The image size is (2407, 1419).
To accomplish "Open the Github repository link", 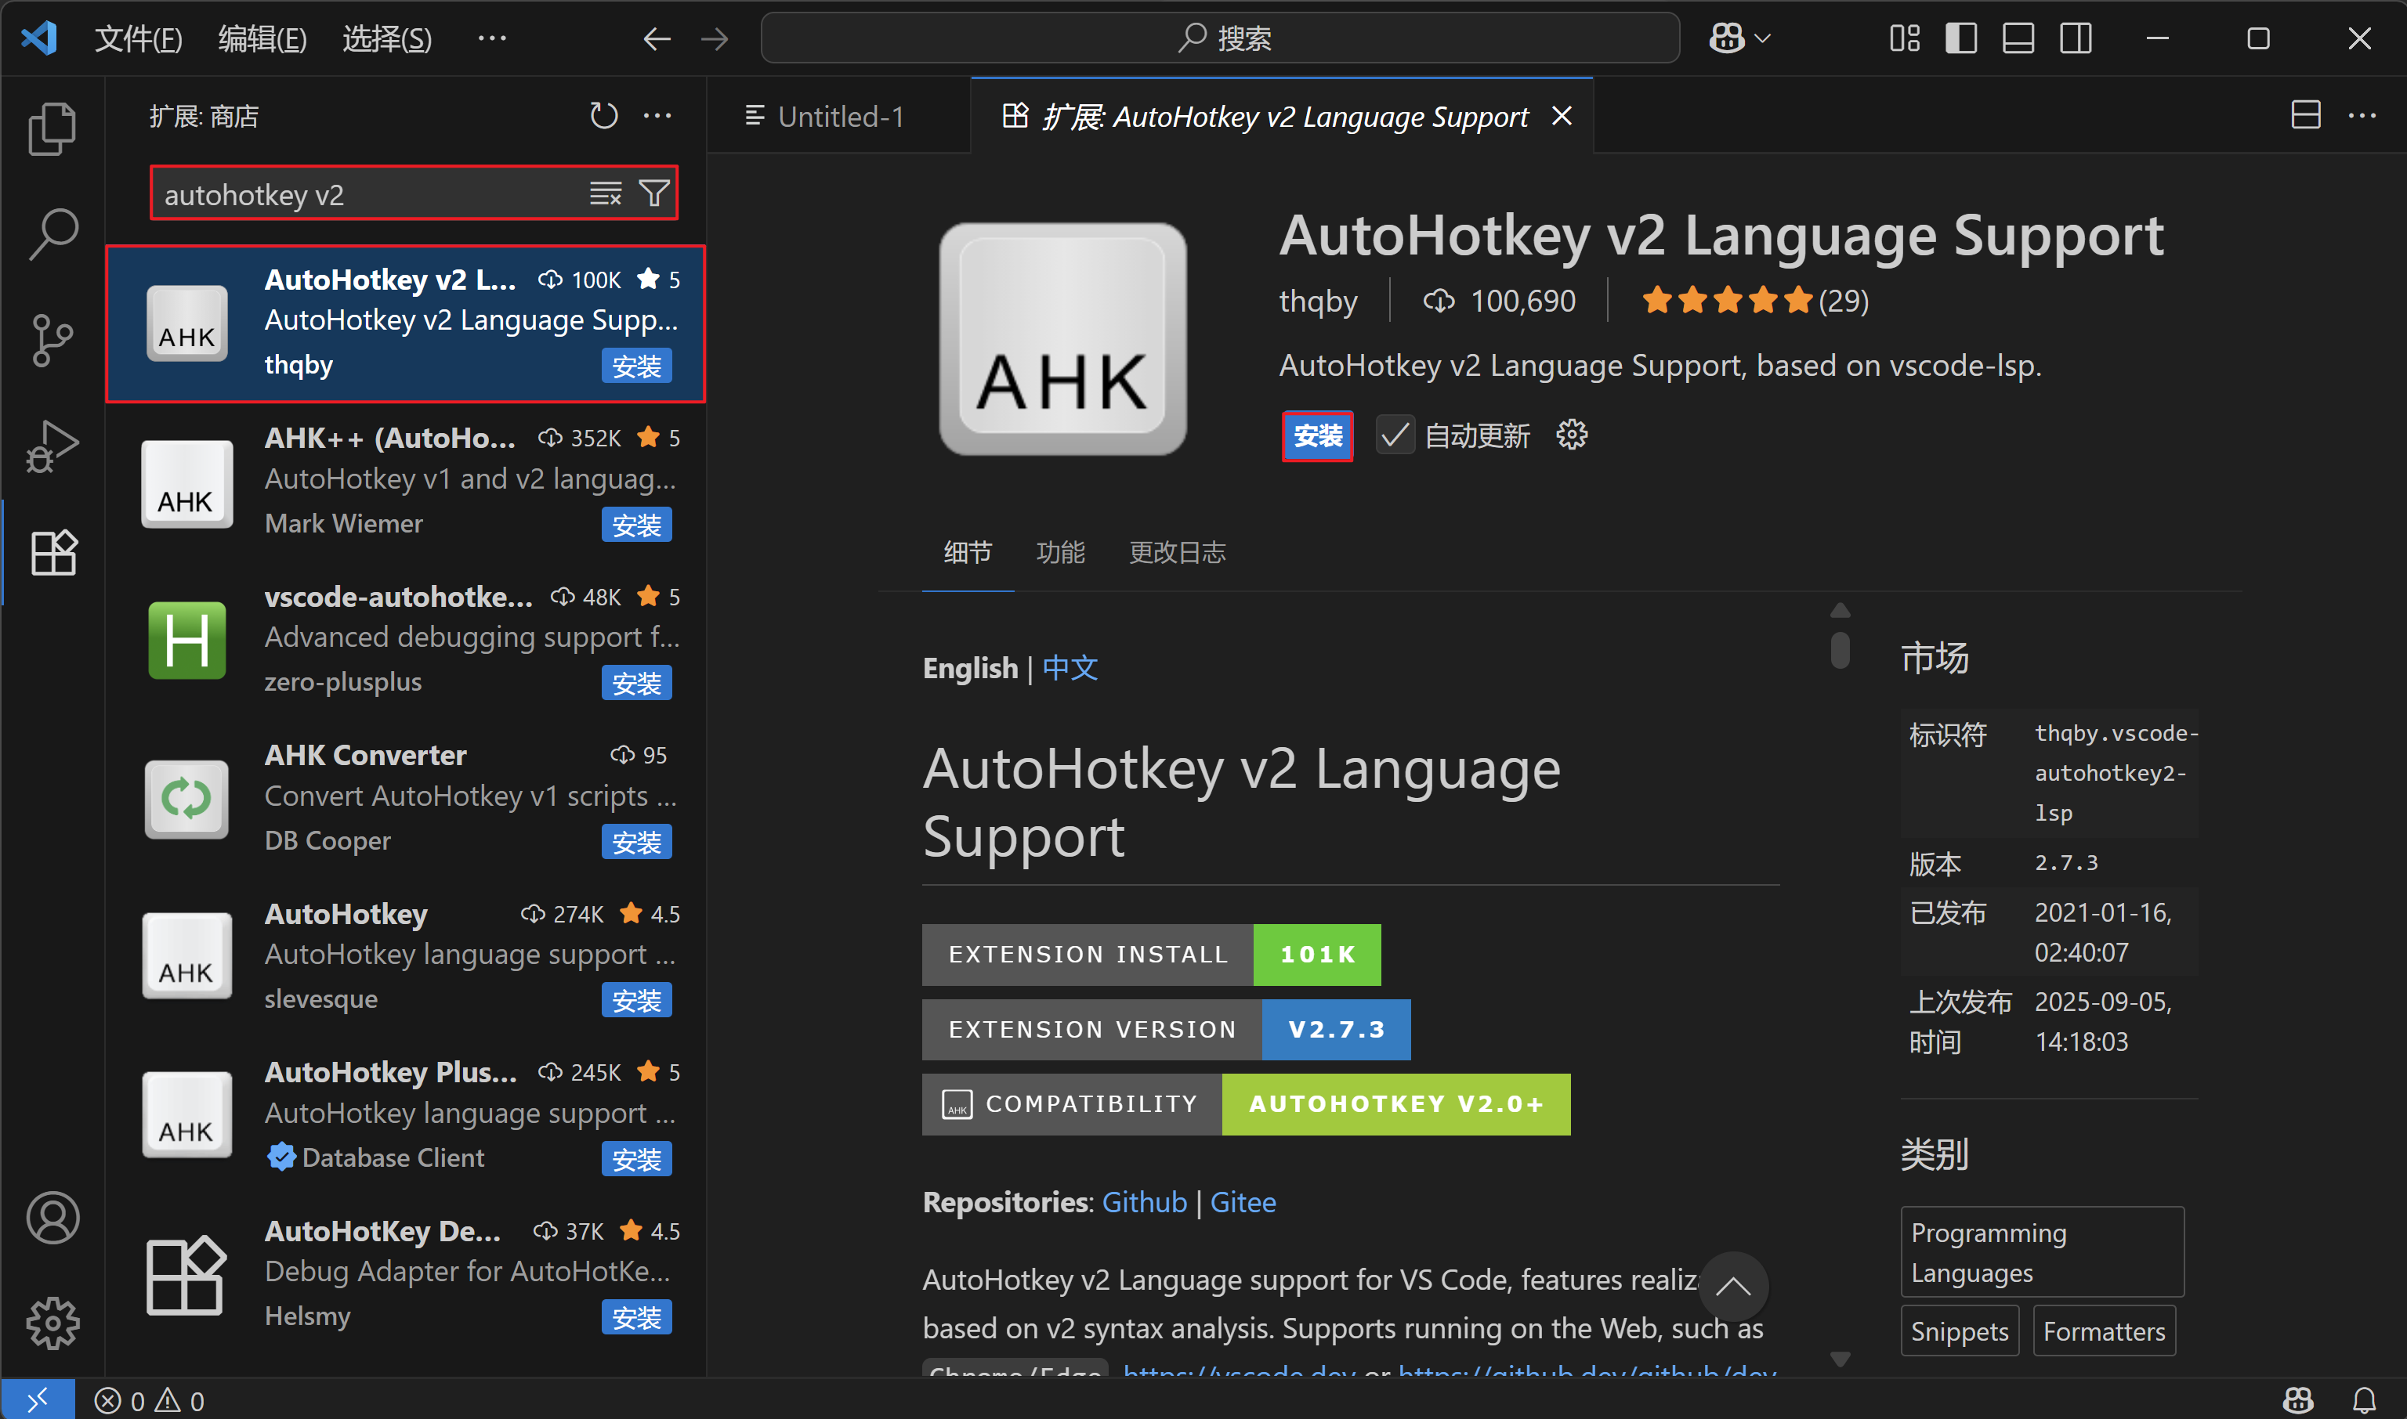I will point(1144,1202).
